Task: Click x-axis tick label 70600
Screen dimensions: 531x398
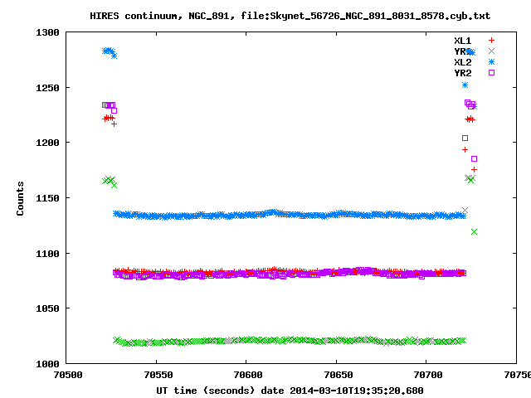Action: [248, 375]
